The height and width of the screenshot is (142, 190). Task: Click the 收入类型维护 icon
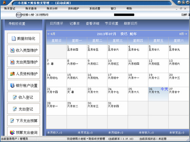coord(12,50)
